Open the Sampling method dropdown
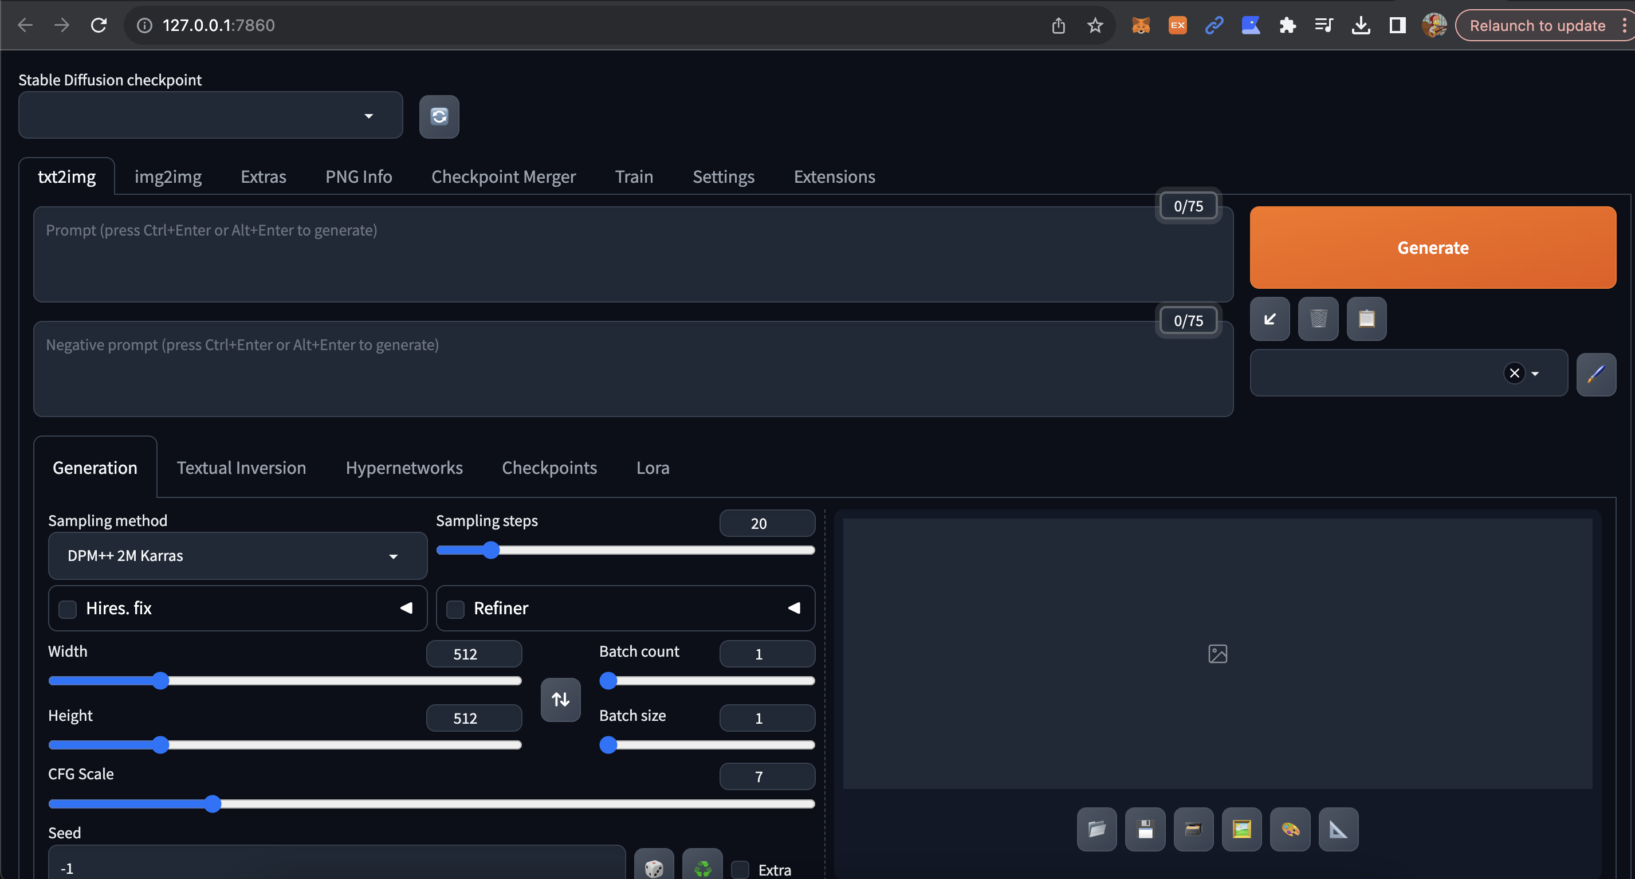 click(x=237, y=556)
